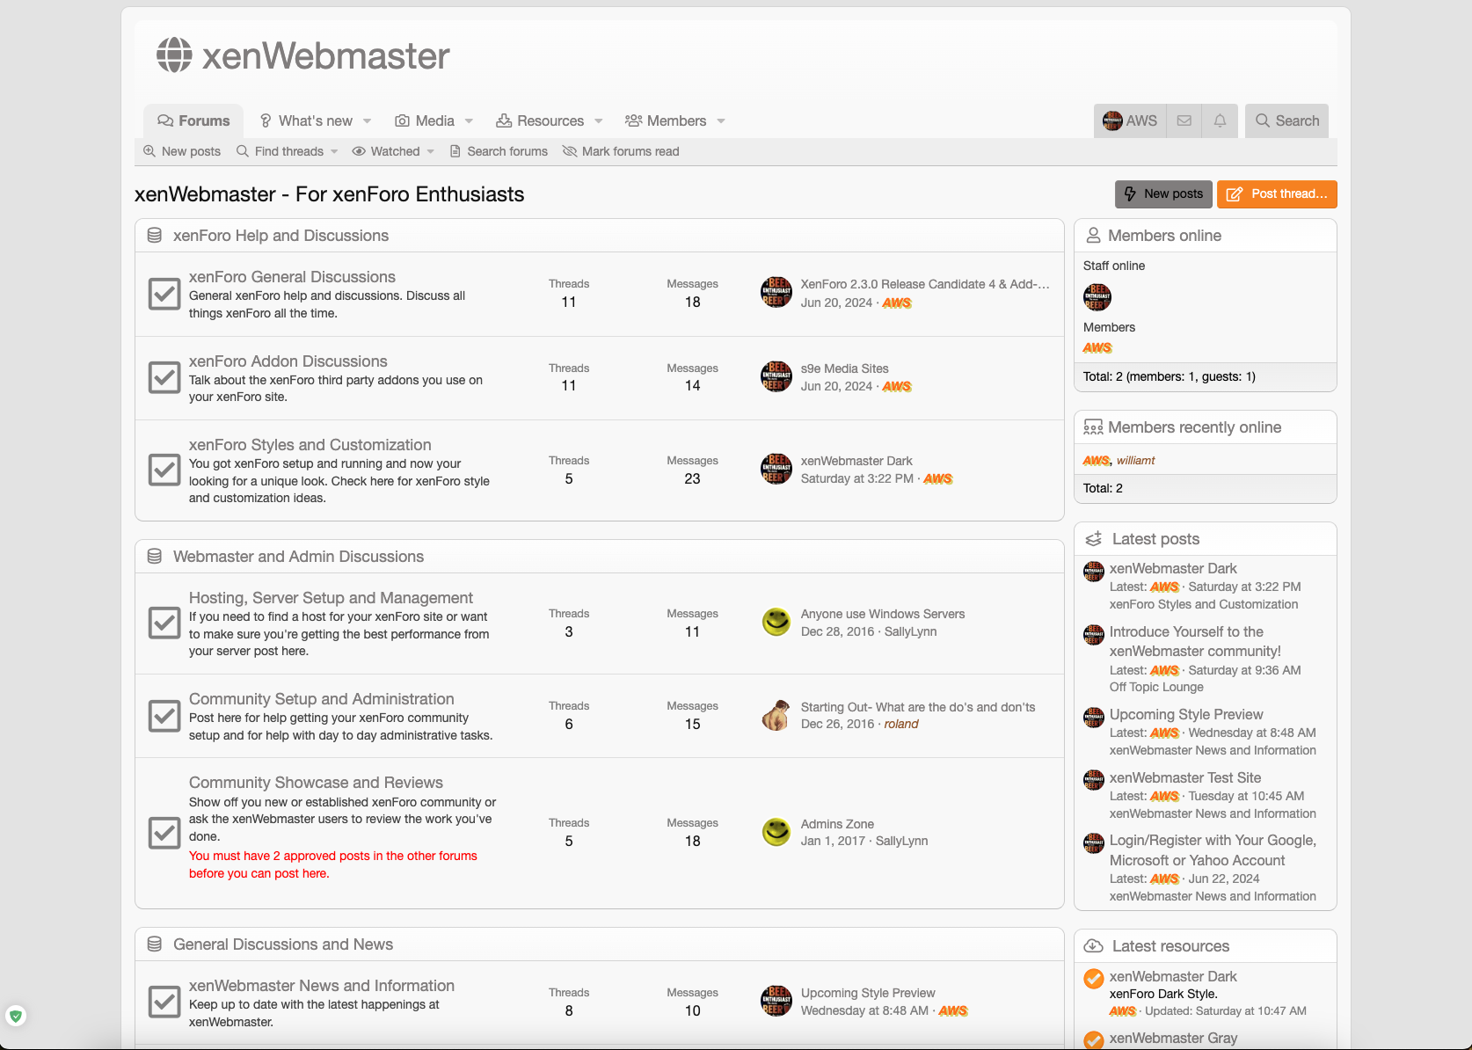Open the xenForo Addon Discussions forum link
Image resolution: width=1472 pixels, height=1050 pixels.
pyautogui.click(x=288, y=361)
